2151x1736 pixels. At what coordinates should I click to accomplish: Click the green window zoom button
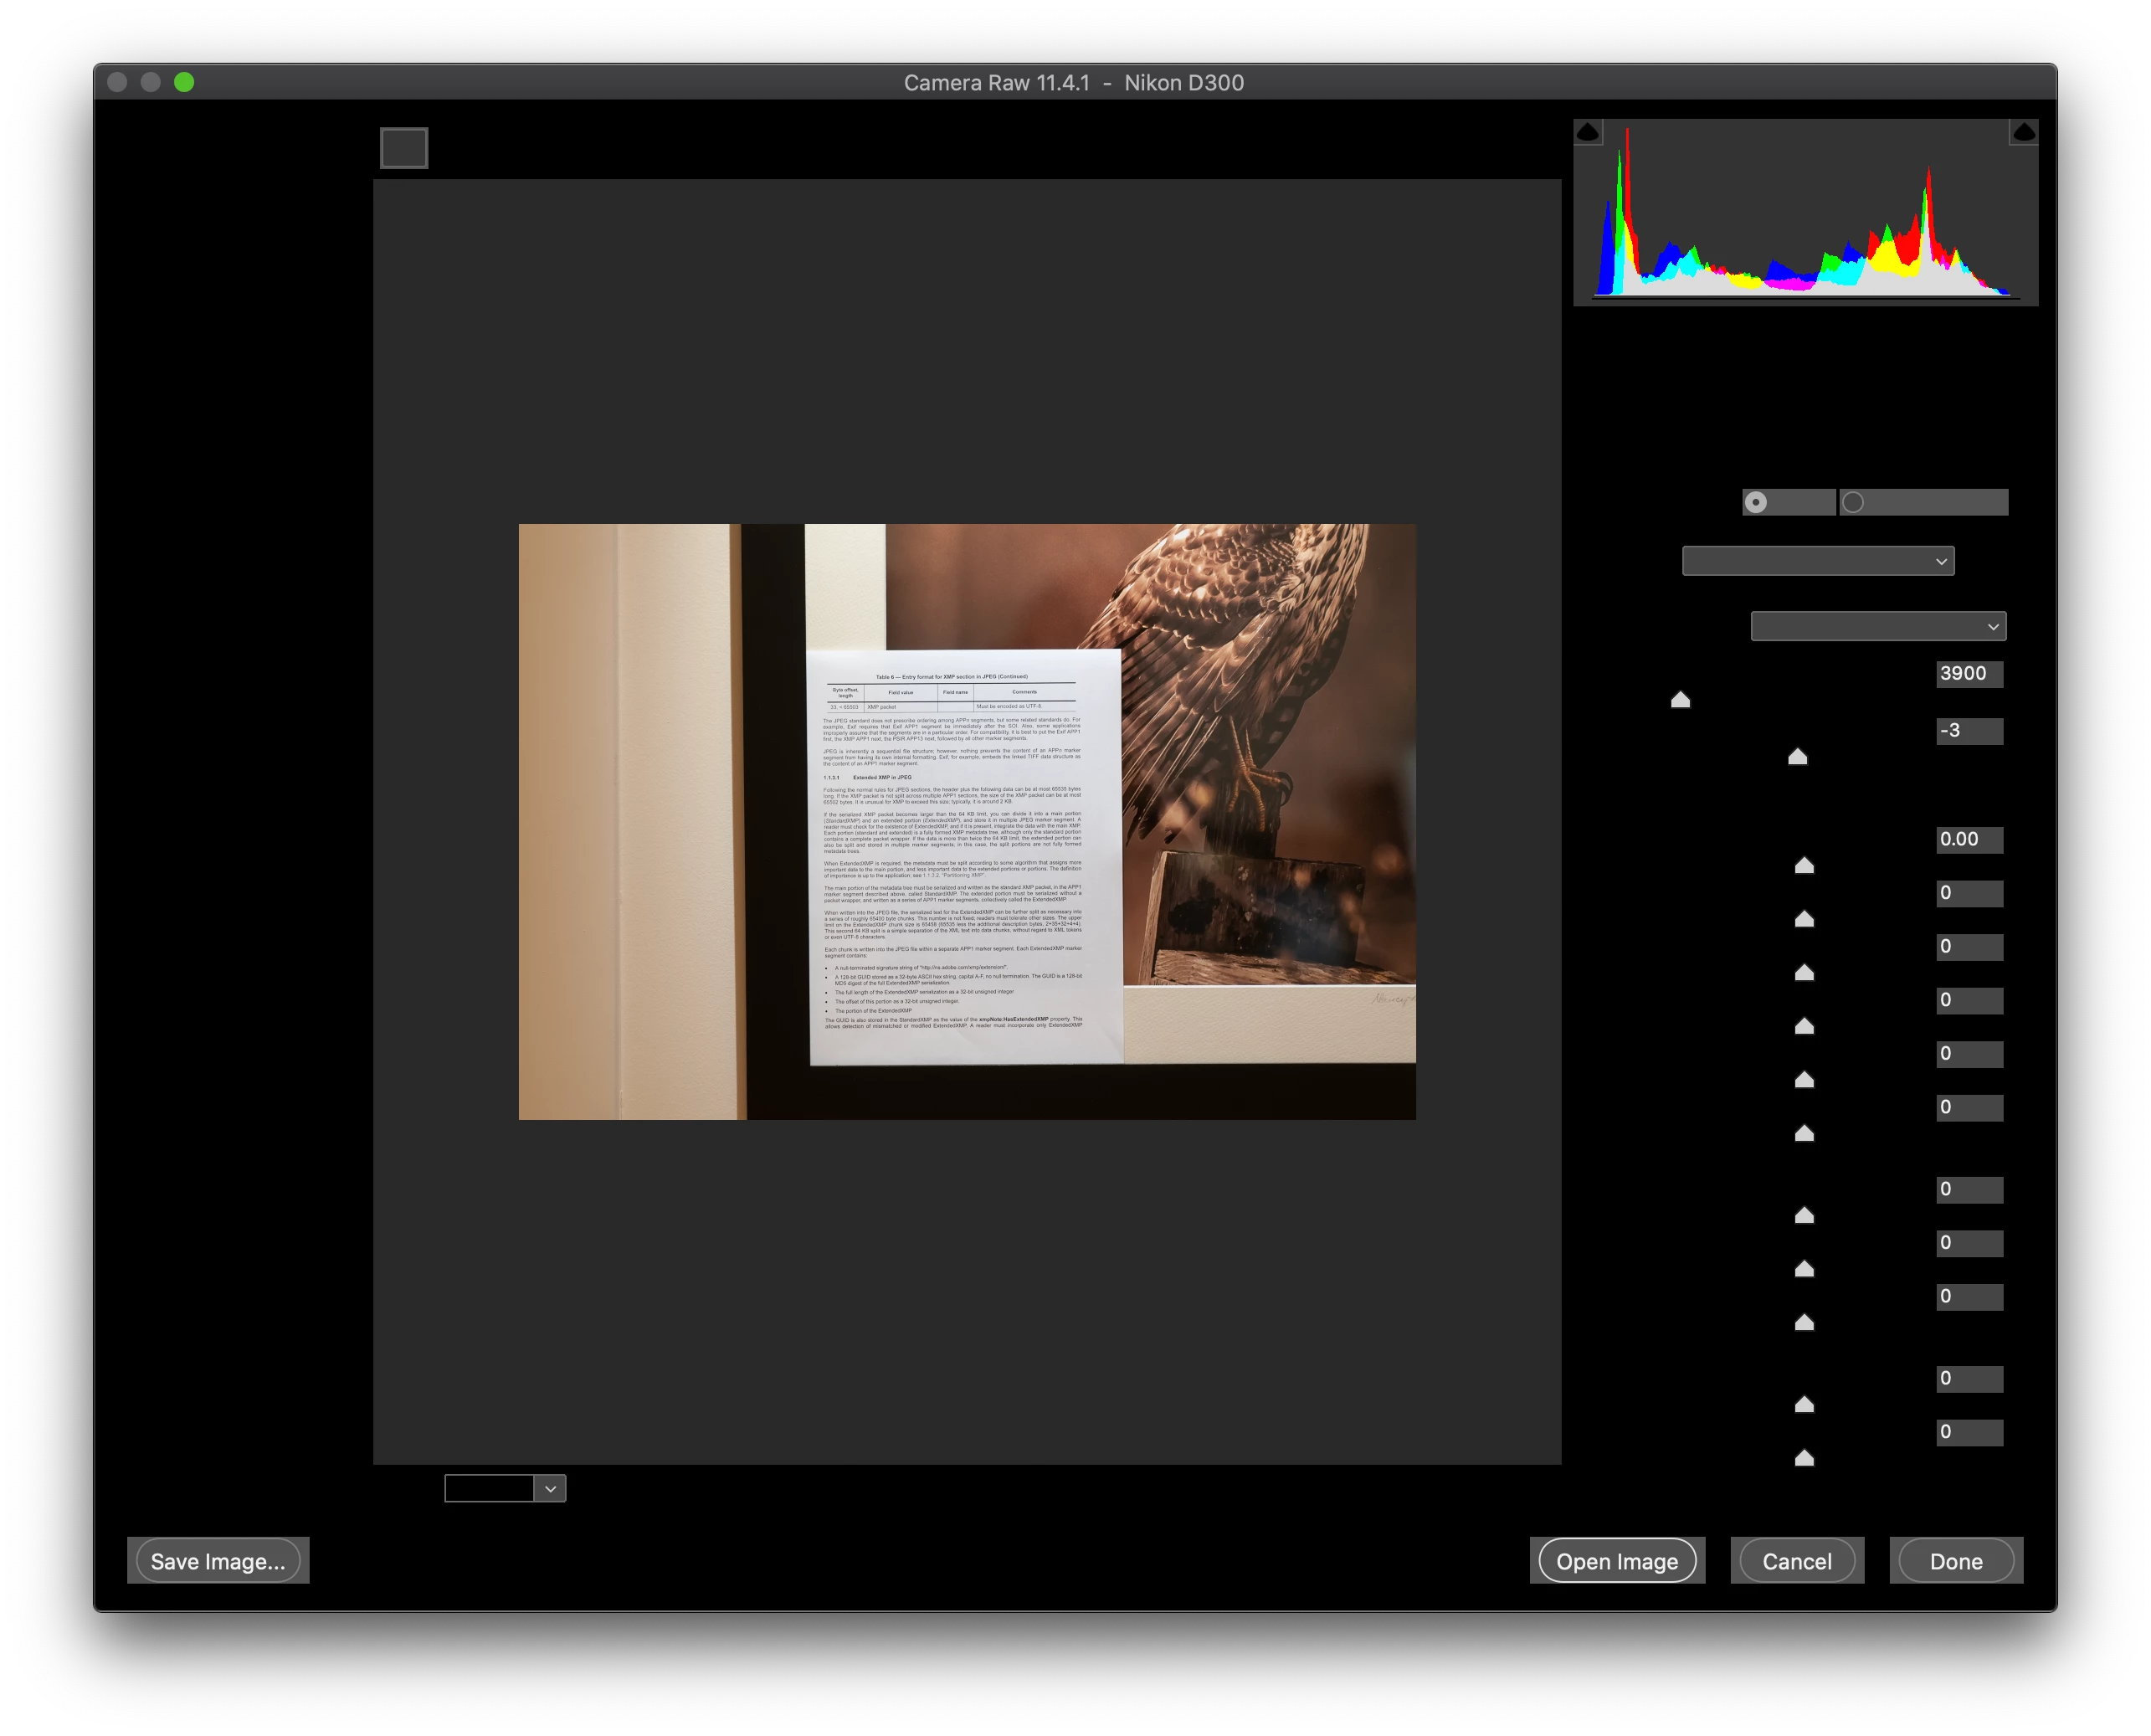184,82
